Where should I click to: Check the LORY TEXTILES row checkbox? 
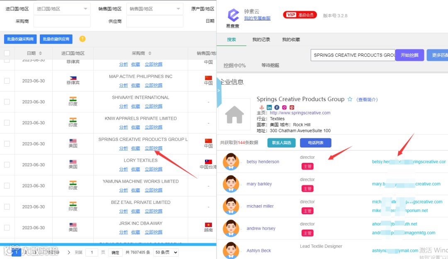coord(7,165)
